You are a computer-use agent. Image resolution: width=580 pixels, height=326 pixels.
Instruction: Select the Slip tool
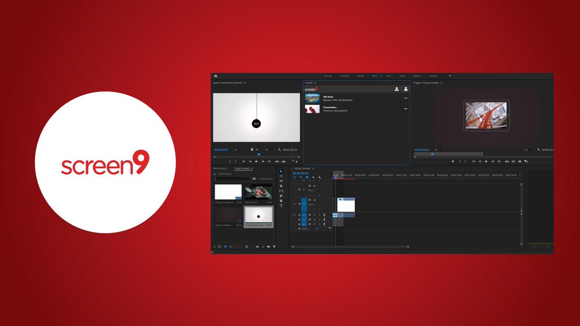[x=281, y=191]
